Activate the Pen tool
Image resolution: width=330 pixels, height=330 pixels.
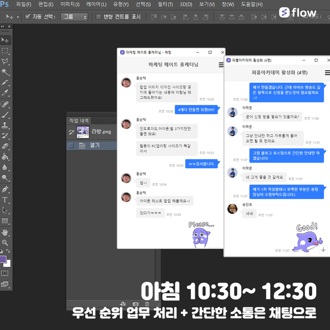click(x=6, y=189)
